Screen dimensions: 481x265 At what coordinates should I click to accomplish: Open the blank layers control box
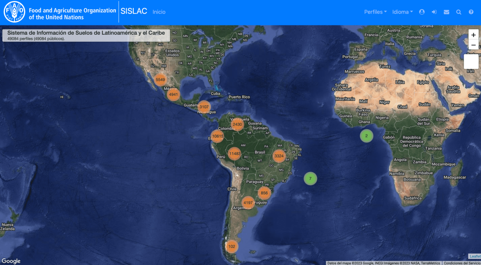pyautogui.click(x=471, y=61)
